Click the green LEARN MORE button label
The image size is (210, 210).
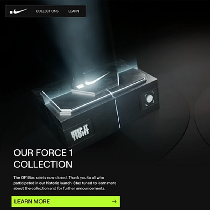pos(32,202)
